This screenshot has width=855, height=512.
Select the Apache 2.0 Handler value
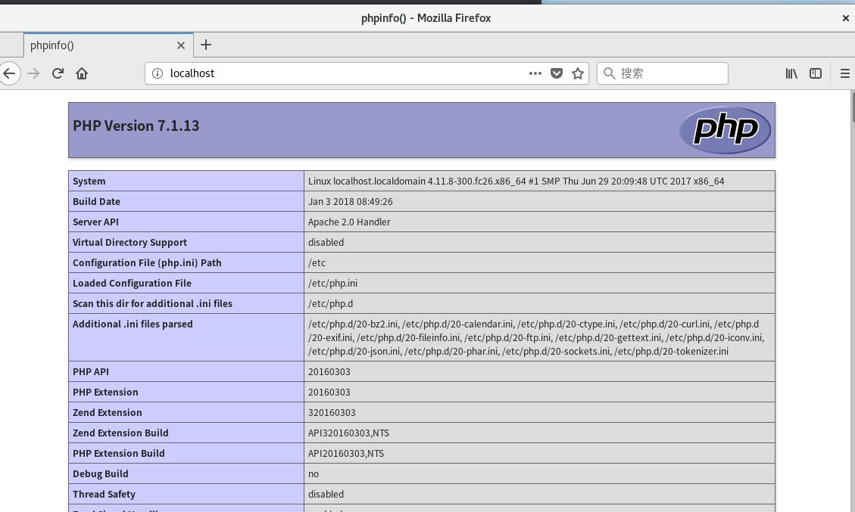tap(349, 222)
